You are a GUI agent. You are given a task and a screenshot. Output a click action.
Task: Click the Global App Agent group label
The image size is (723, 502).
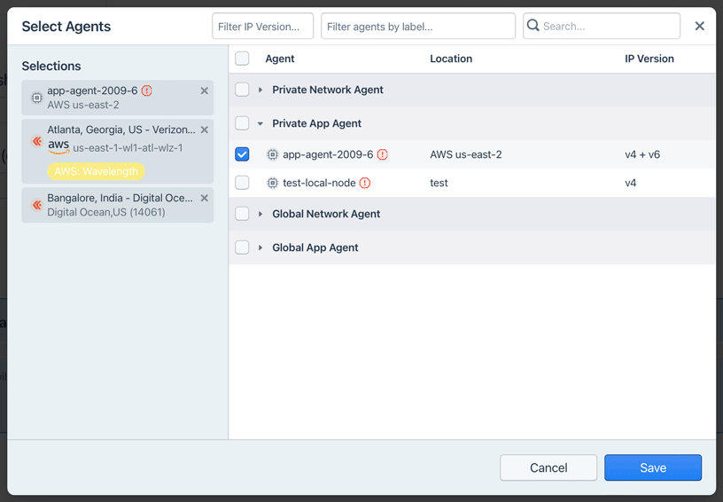pos(315,247)
